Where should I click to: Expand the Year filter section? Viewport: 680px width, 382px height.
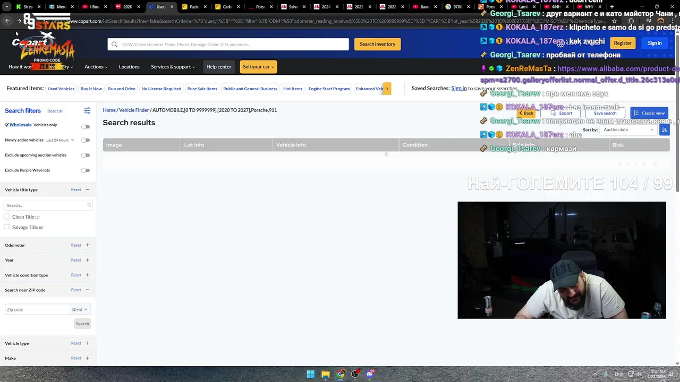(x=88, y=260)
